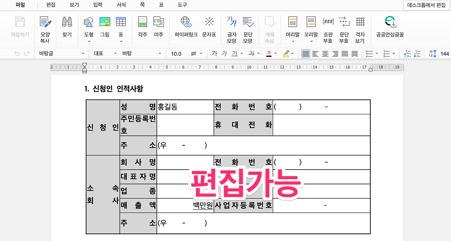Open the 서식 menu
Image resolution: width=451 pixels, height=241 pixels.
click(121, 5)
